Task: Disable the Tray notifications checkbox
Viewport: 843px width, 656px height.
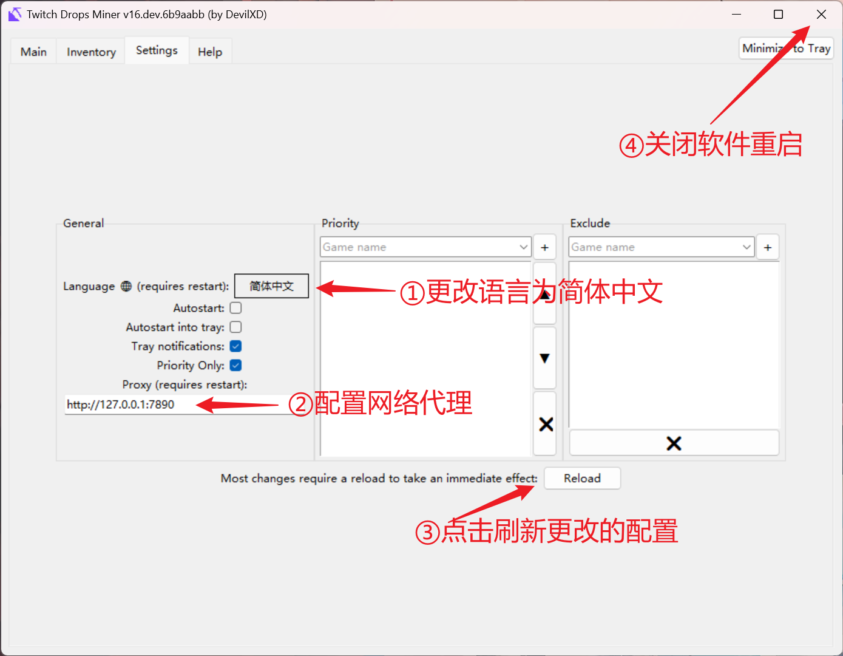Action: click(x=235, y=346)
